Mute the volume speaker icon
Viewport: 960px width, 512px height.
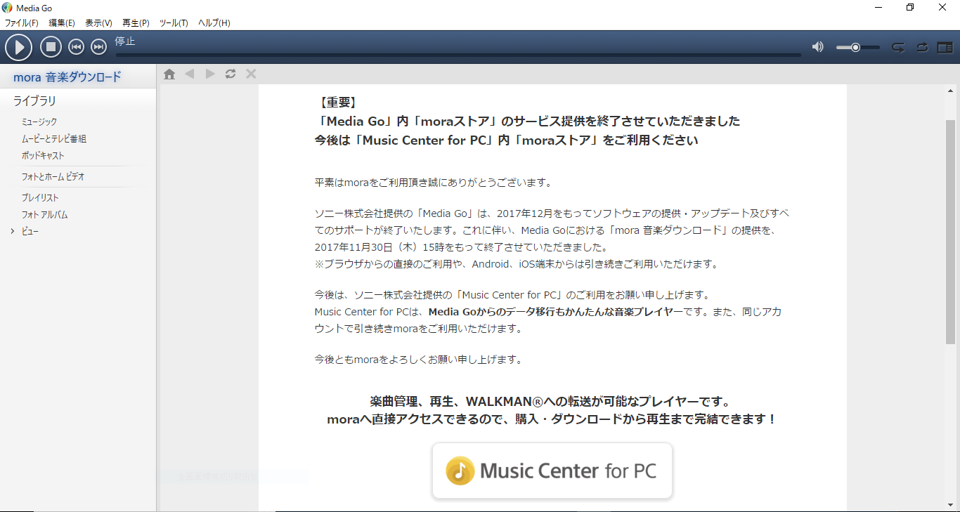(817, 47)
